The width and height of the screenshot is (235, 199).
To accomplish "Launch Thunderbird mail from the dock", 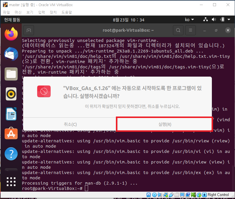I will click(x=11, y=54).
